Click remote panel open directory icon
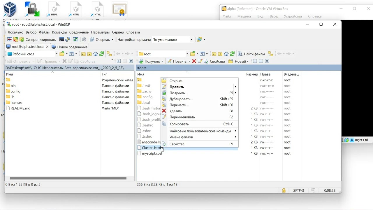This screenshot has height=210, width=373. [x=193, y=54]
